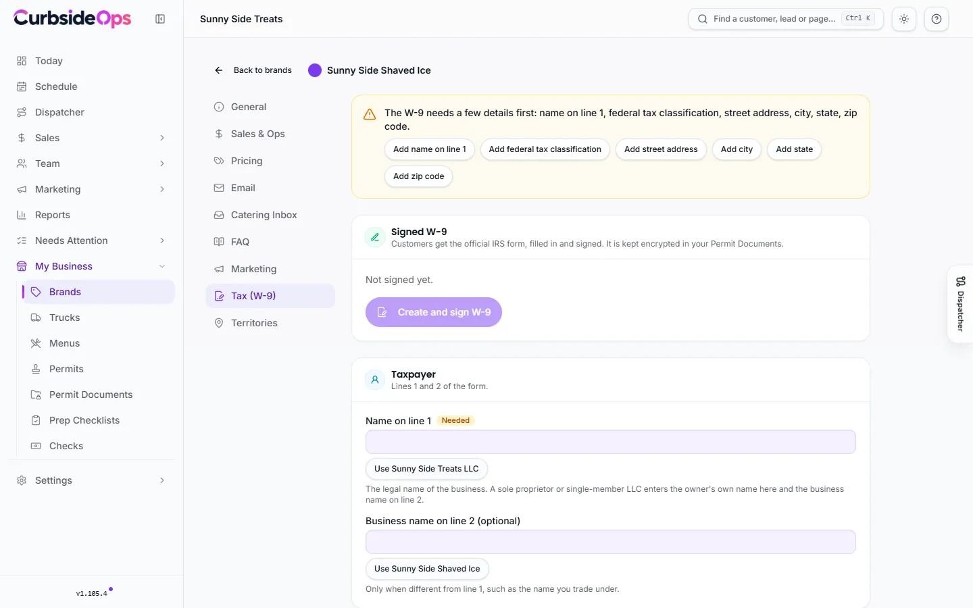
Task: Open the Dispatcher side tab
Action: [x=960, y=304]
